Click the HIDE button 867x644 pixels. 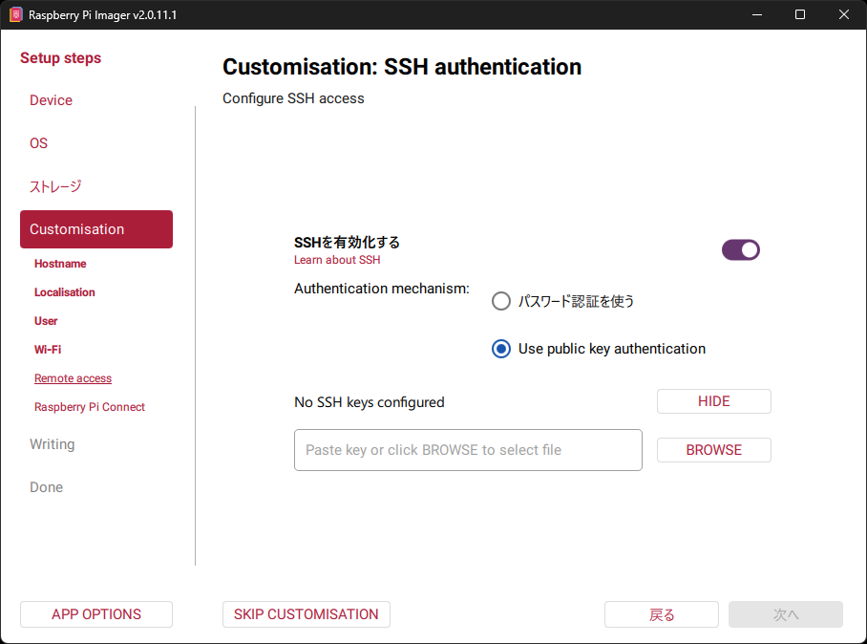714,401
